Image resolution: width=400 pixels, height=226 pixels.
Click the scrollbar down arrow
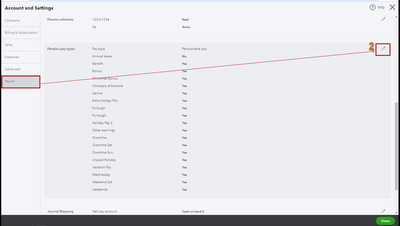point(396,212)
